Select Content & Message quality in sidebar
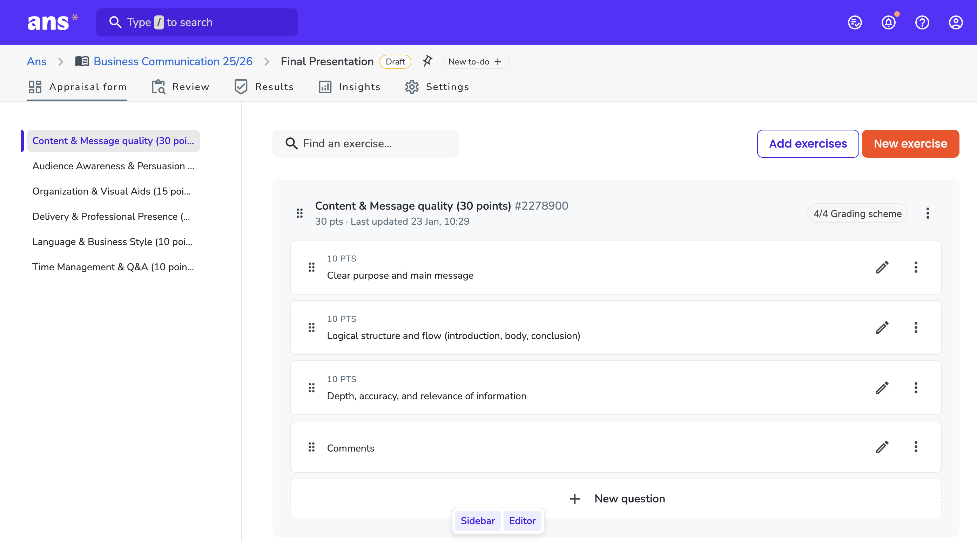This screenshot has height=542, width=977. pyautogui.click(x=113, y=141)
